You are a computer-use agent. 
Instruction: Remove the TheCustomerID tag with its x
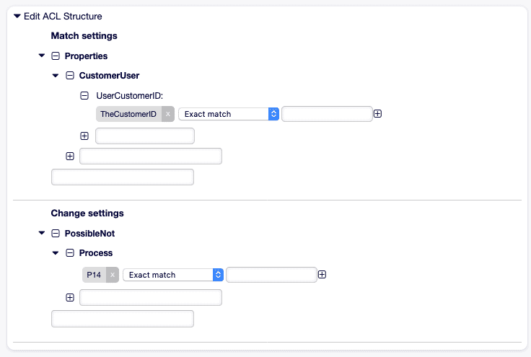[x=168, y=114]
